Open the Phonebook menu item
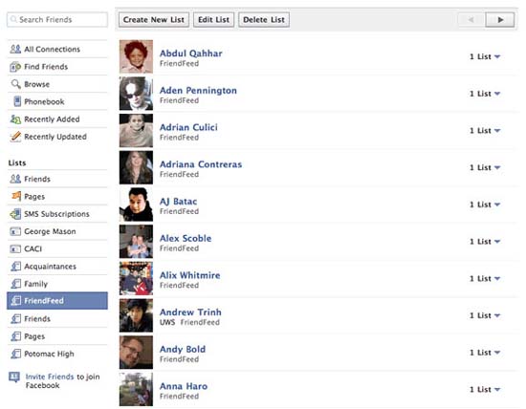526x409 pixels. coord(57,101)
